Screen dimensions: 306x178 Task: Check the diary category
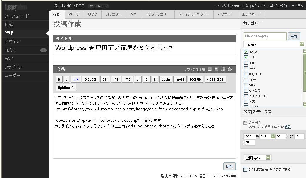(246, 69)
